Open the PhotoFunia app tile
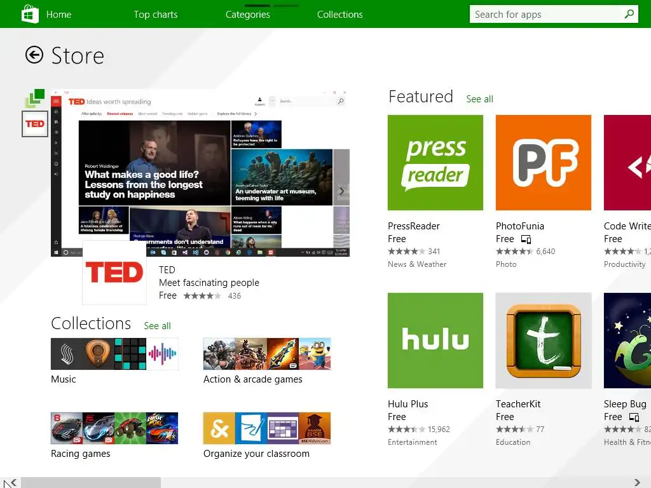Screen dimensions: 651x488 543,163
